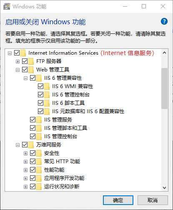Collapse the Web 管理工具 node
Viewport: 173px width, 210px height.
[x=18, y=70]
